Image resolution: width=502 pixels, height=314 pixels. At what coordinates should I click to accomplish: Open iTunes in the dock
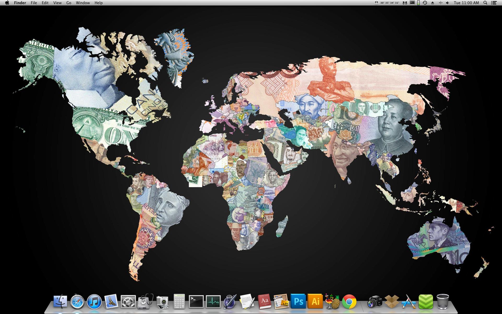tap(94, 302)
